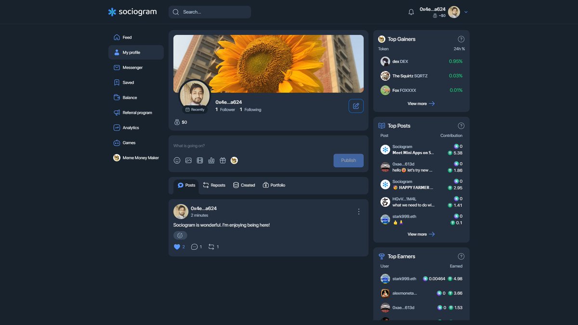Click the Top Earners trophy icon
Screen dimensions: 578x325
click(x=381, y=257)
